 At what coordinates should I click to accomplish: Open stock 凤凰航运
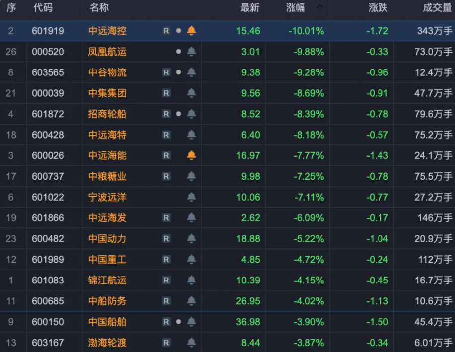coord(107,52)
